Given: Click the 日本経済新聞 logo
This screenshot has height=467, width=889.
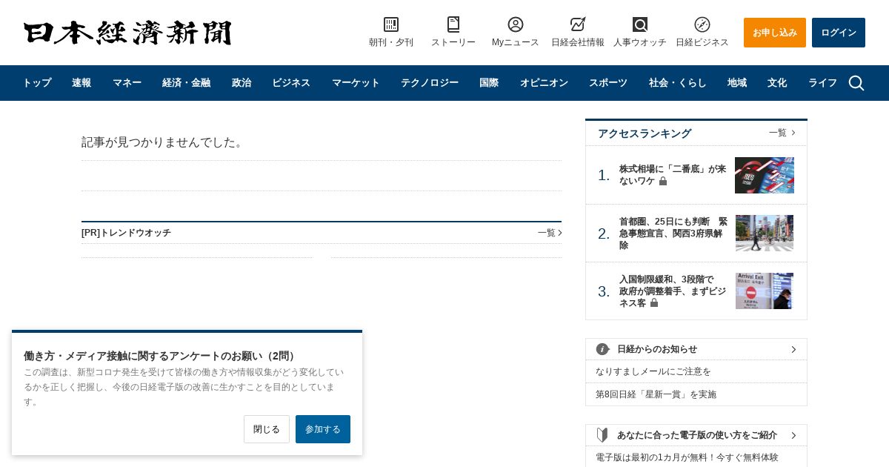Looking at the screenshot, I should pyautogui.click(x=127, y=33).
